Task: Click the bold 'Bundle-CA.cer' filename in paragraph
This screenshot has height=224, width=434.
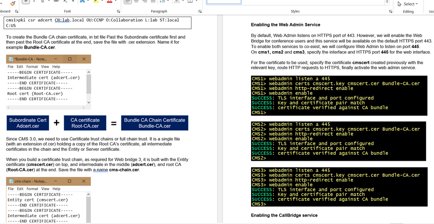Action: 40,48
